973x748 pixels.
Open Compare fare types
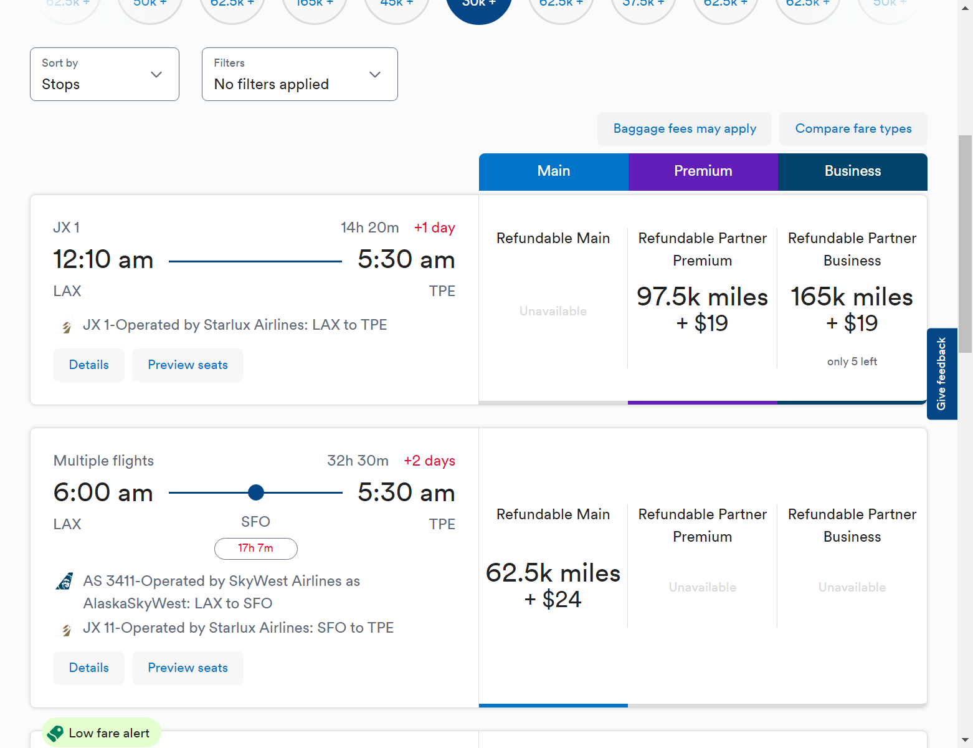[853, 129]
